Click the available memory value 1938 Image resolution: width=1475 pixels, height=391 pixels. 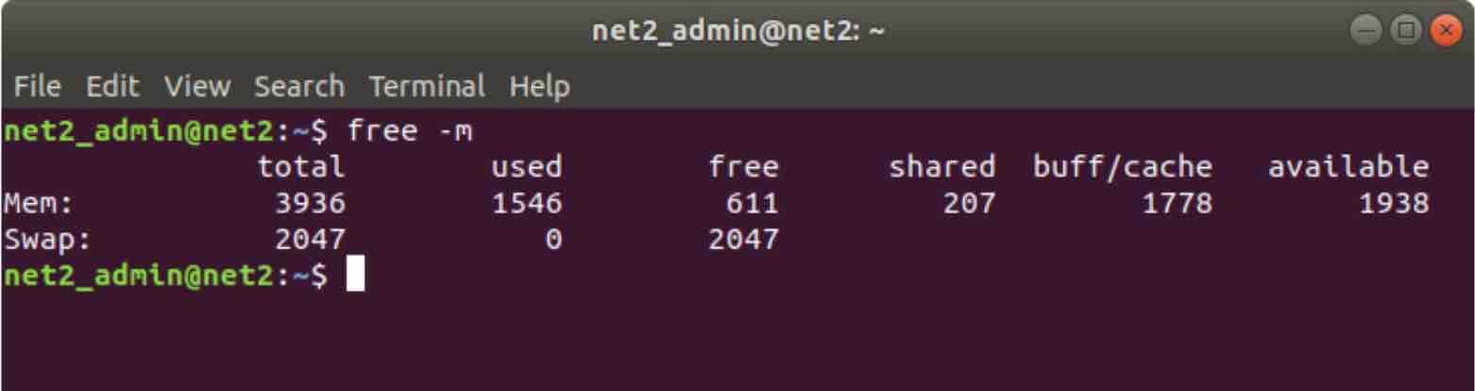pos(1394,203)
